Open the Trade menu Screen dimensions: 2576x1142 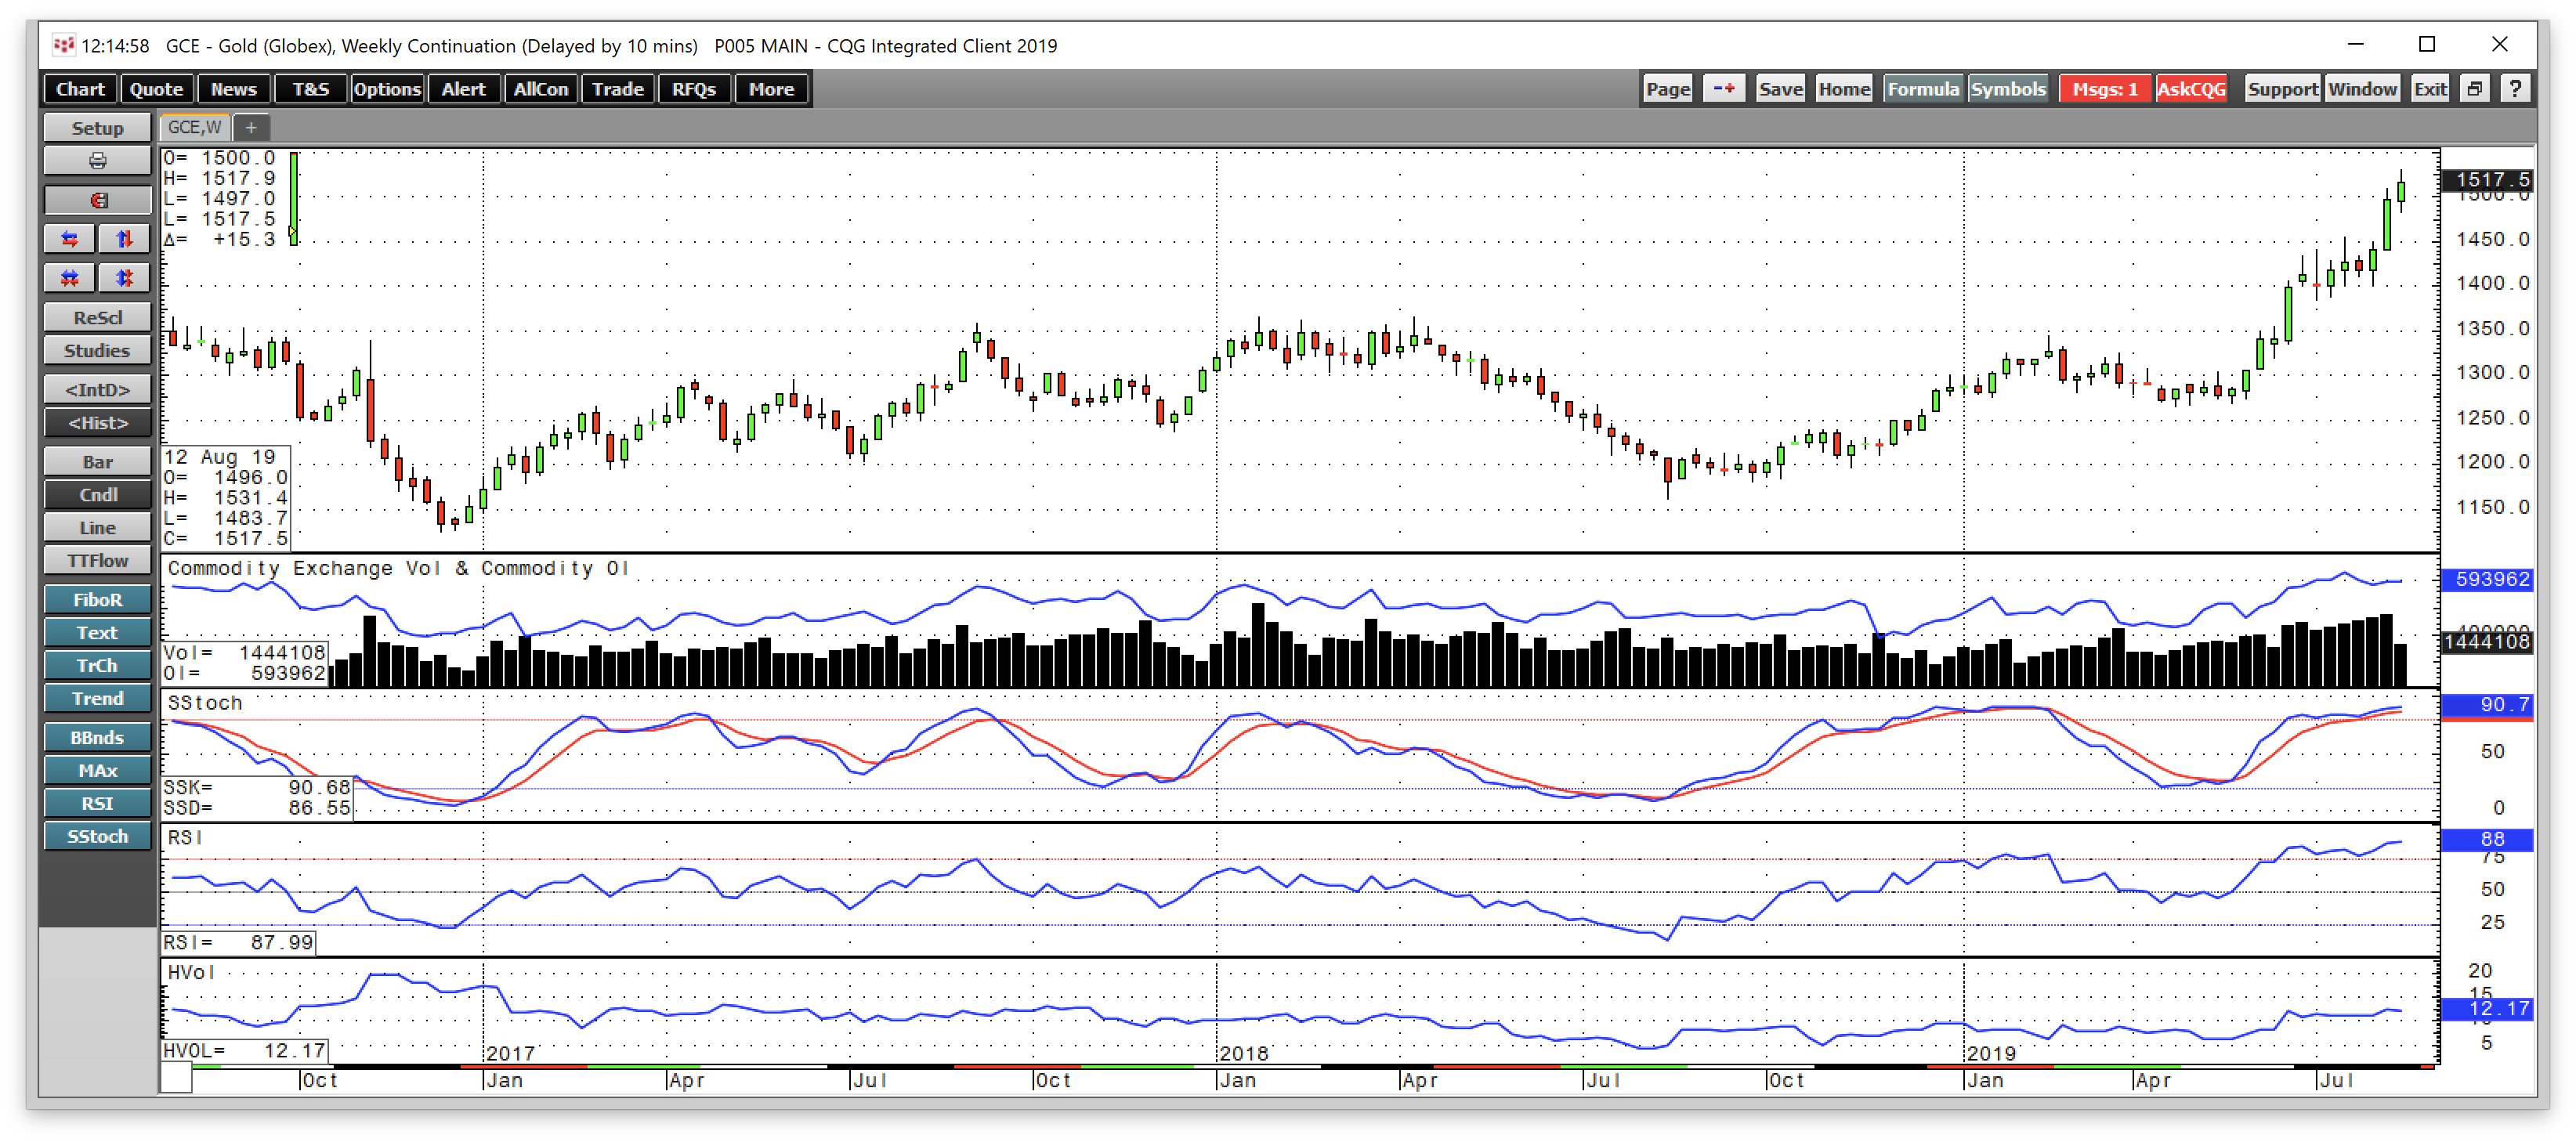point(618,89)
